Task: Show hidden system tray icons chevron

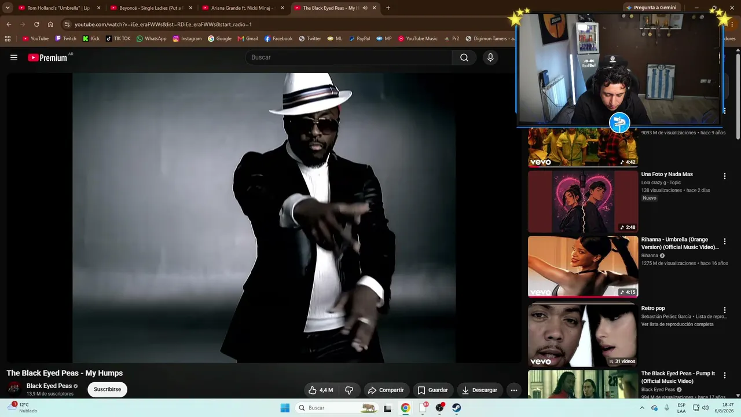Action: 641,408
